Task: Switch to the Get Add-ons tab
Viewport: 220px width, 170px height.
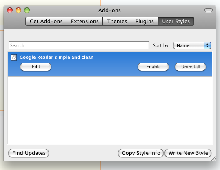Action: click(46, 21)
